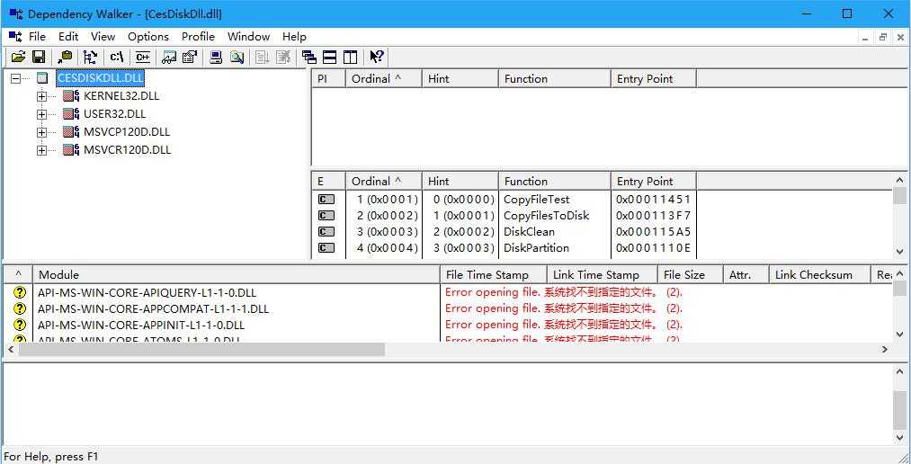
Task: Click the module list horizontal scrollbar thumb
Action: [x=201, y=350]
